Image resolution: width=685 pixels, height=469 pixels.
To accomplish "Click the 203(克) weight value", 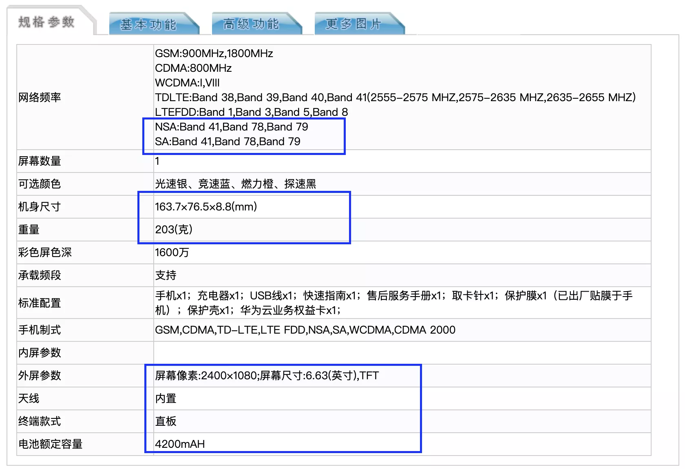I will [x=174, y=230].
